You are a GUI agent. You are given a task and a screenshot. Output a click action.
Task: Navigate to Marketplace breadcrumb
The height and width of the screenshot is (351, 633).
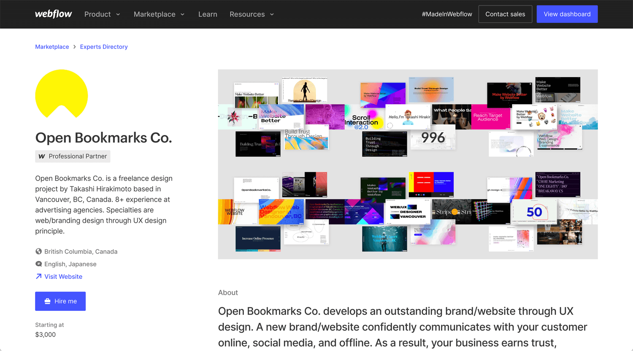52,47
